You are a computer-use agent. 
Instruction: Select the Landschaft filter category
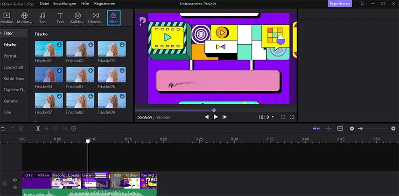(x=14, y=68)
